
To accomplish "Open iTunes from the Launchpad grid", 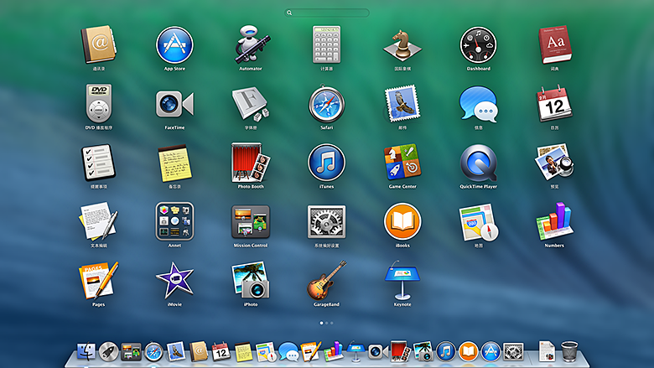I will (x=327, y=163).
